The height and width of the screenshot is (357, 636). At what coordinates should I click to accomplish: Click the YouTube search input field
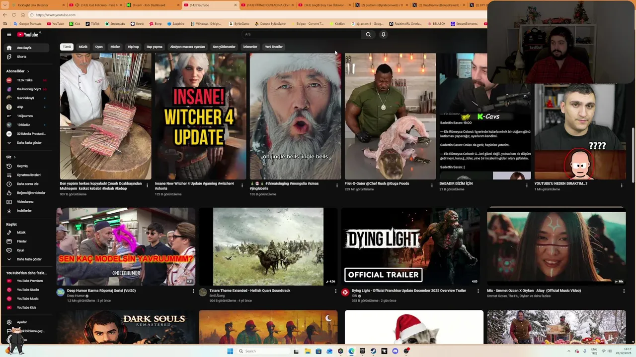click(x=302, y=34)
